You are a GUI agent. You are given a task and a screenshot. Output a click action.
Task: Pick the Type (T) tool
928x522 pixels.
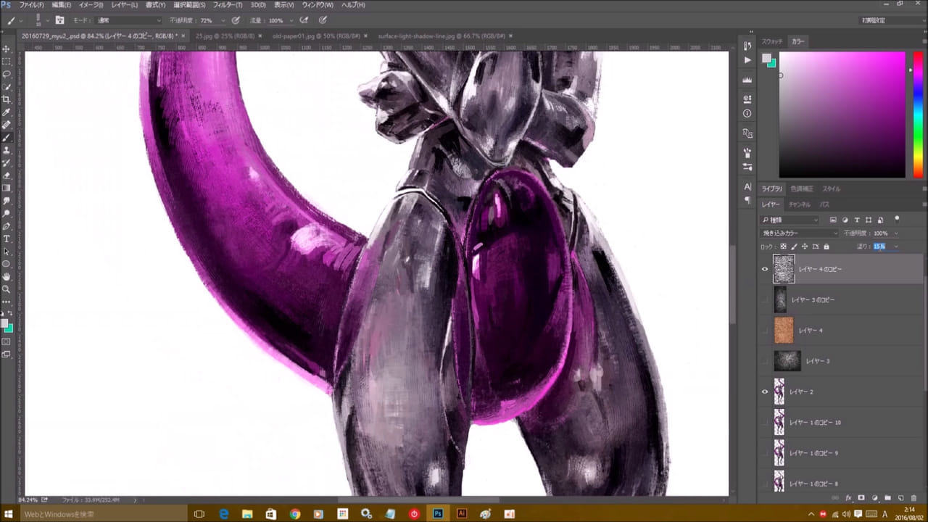[x=7, y=239]
